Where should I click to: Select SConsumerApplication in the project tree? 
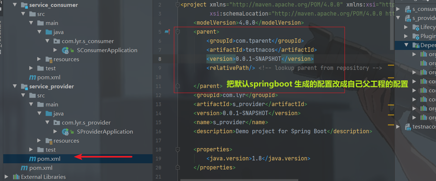107,50
